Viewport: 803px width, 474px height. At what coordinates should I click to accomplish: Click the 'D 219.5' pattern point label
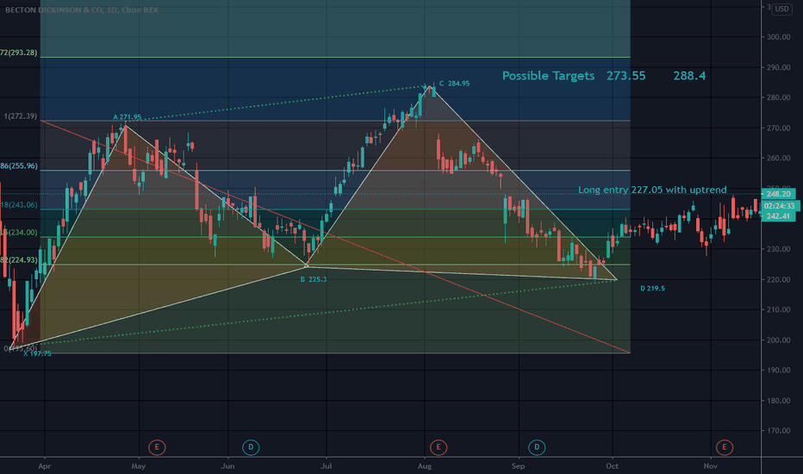coord(652,289)
